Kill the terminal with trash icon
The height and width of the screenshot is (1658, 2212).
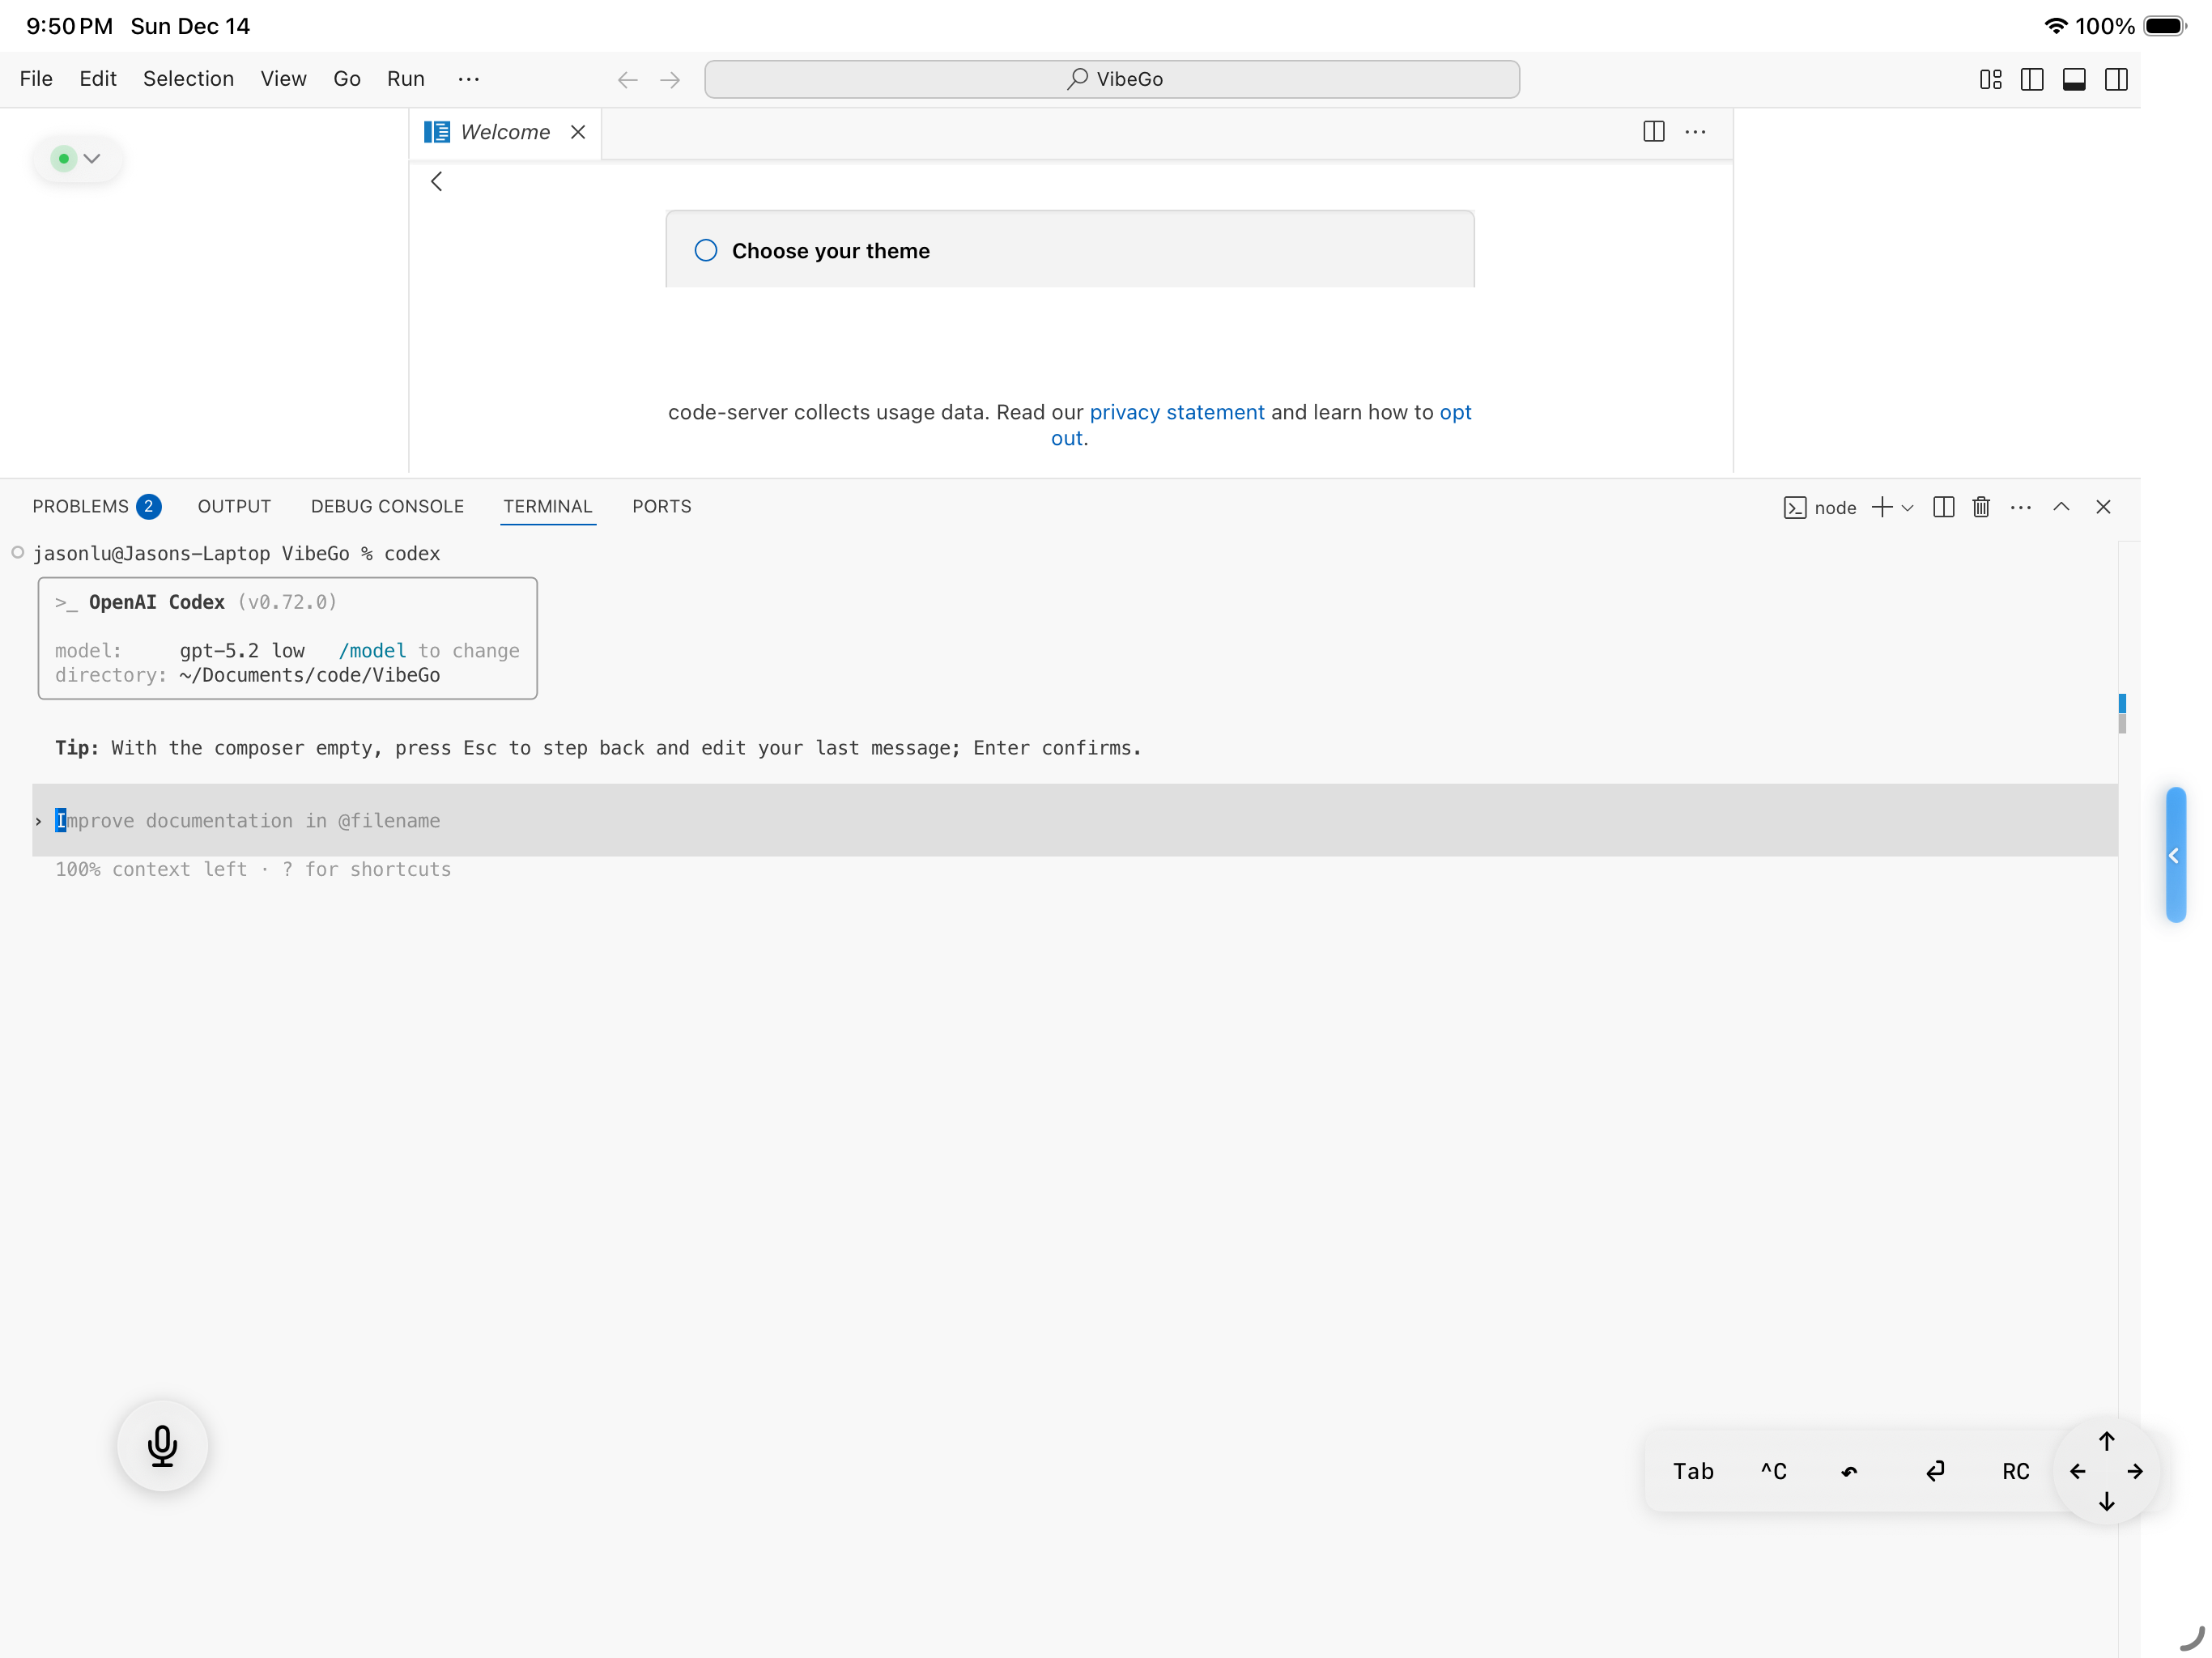(x=1981, y=507)
